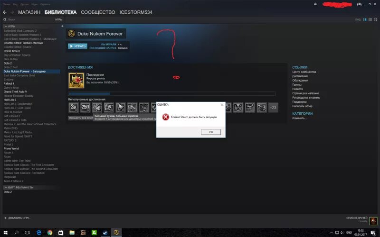380x237 pixels.
Task: Click the +23 more achievements tile
Action: coord(273,108)
